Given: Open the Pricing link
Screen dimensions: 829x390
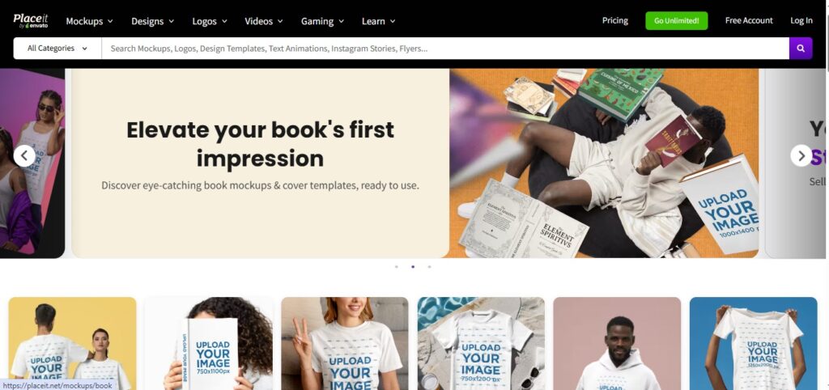Looking at the screenshot, I should click(x=615, y=20).
